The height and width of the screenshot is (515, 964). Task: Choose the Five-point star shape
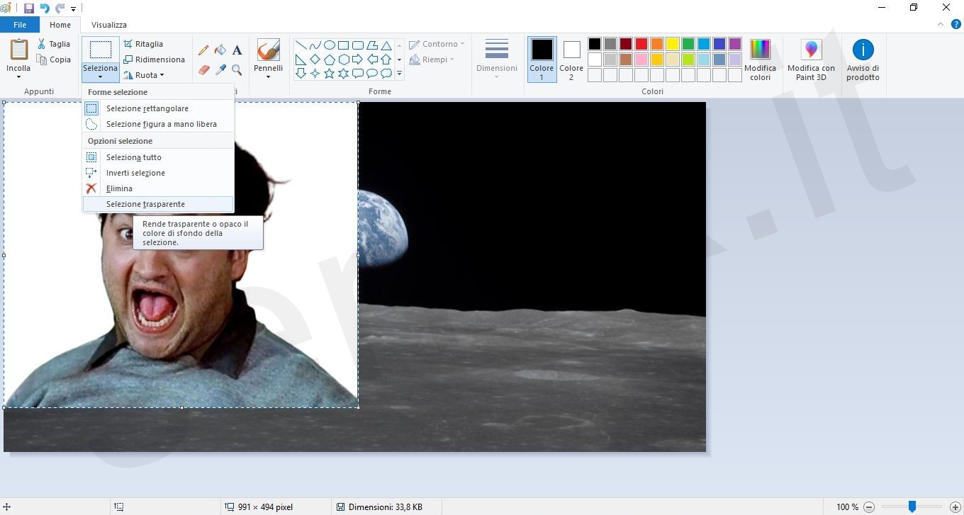[329, 73]
